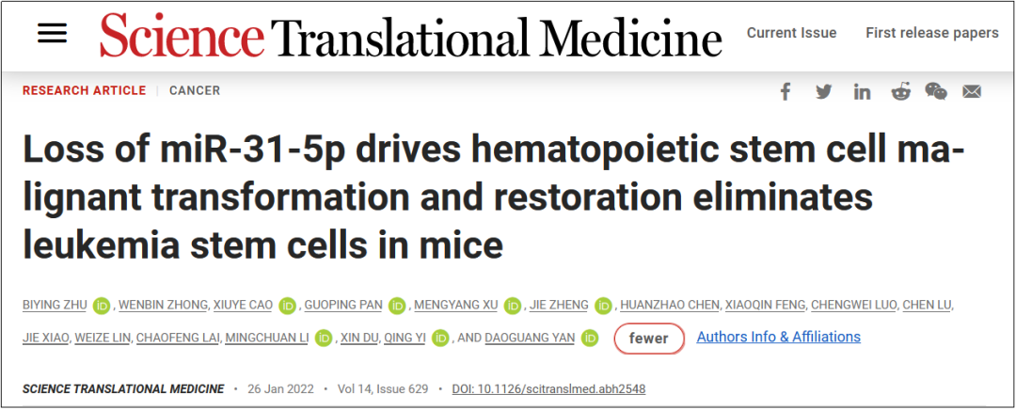1016x410 pixels.
Task: Open Daoguang Yan's ORCID icon
Action: [x=590, y=338]
